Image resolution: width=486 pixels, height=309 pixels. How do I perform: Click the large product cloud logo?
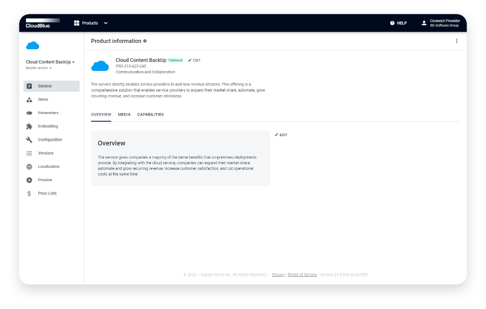coord(100,66)
